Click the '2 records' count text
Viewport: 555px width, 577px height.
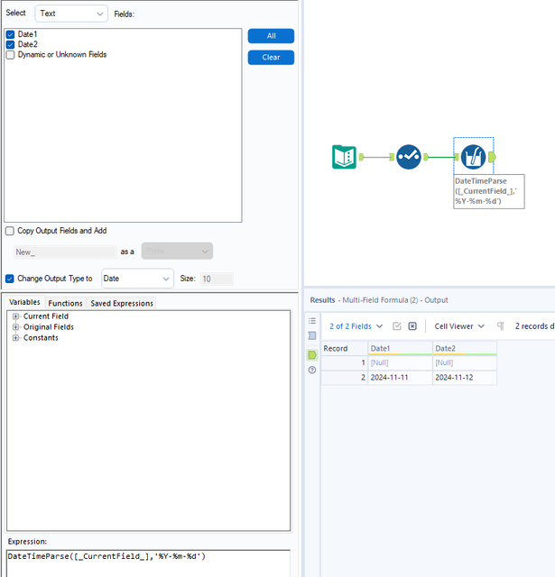[532, 326]
